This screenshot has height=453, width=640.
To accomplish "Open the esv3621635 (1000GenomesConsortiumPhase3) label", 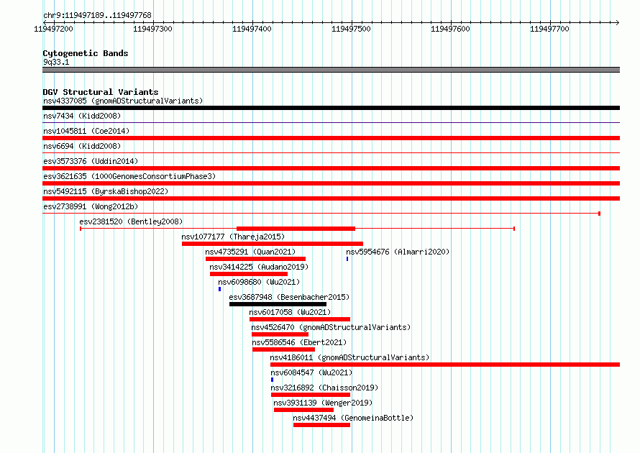I will (x=129, y=176).
